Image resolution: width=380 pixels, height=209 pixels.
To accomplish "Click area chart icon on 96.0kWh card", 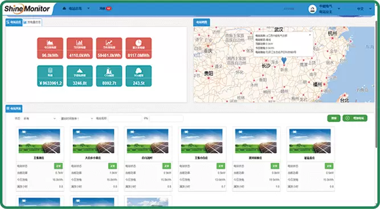I will pos(50,43).
